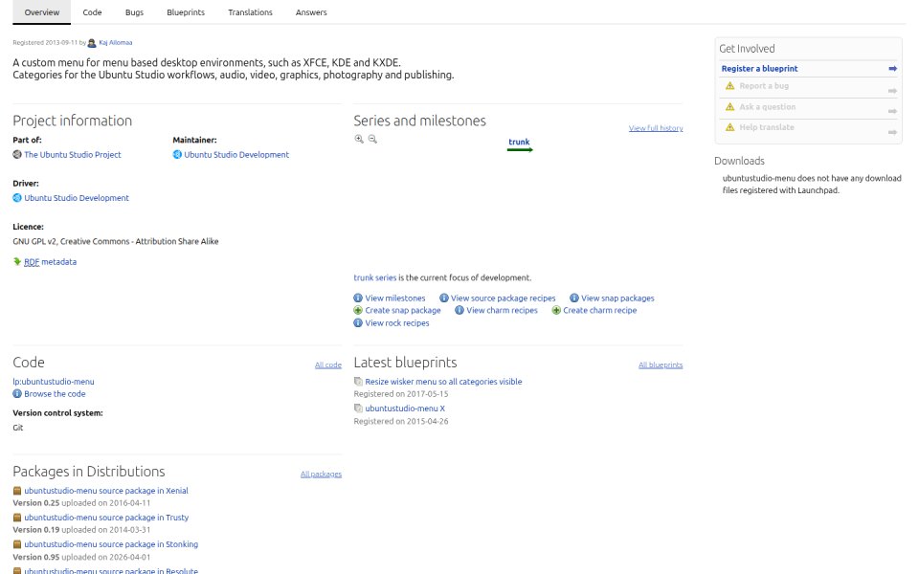919x574 pixels.
Task: Open the lp:ubuntustudio-menu repository link
Action: (54, 382)
